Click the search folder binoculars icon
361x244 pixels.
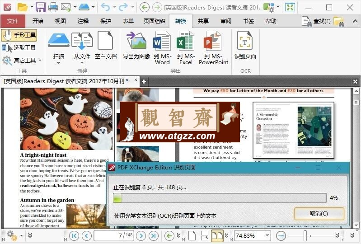coord(339,21)
